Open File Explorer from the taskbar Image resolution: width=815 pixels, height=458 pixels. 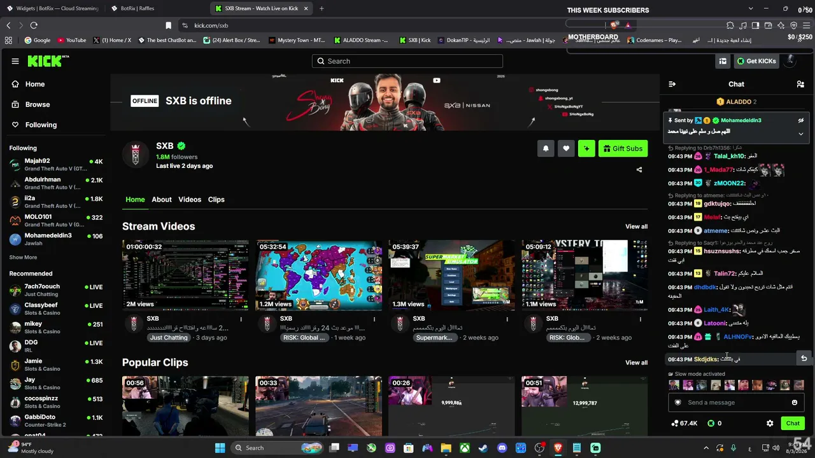point(446,448)
